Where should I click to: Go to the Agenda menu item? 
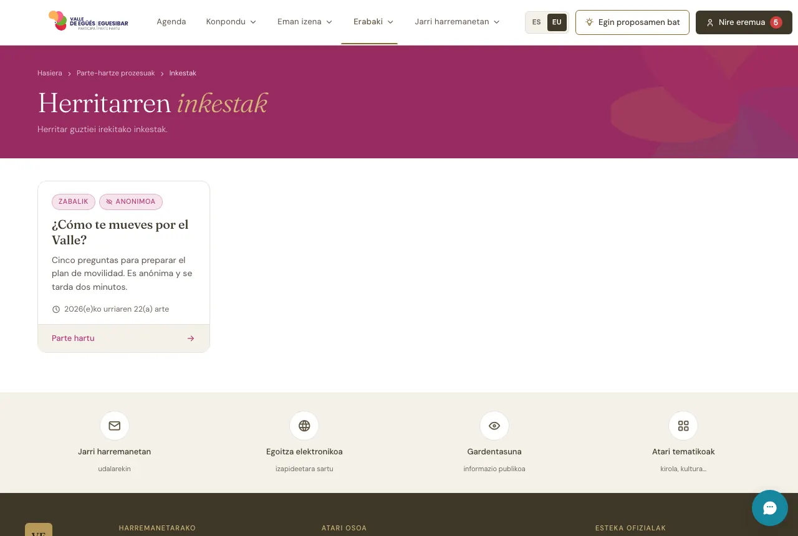pos(171,22)
